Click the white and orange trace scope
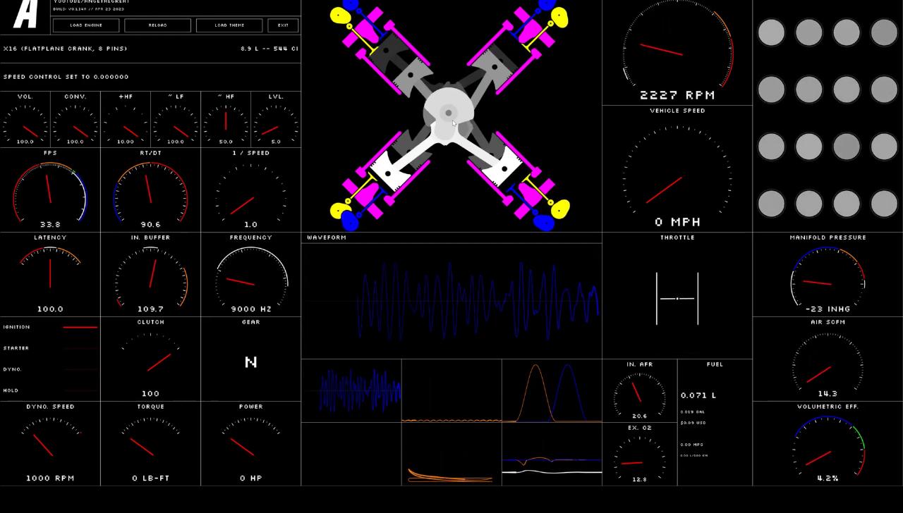Image resolution: width=903 pixels, height=513 pixels. [552, 455]
